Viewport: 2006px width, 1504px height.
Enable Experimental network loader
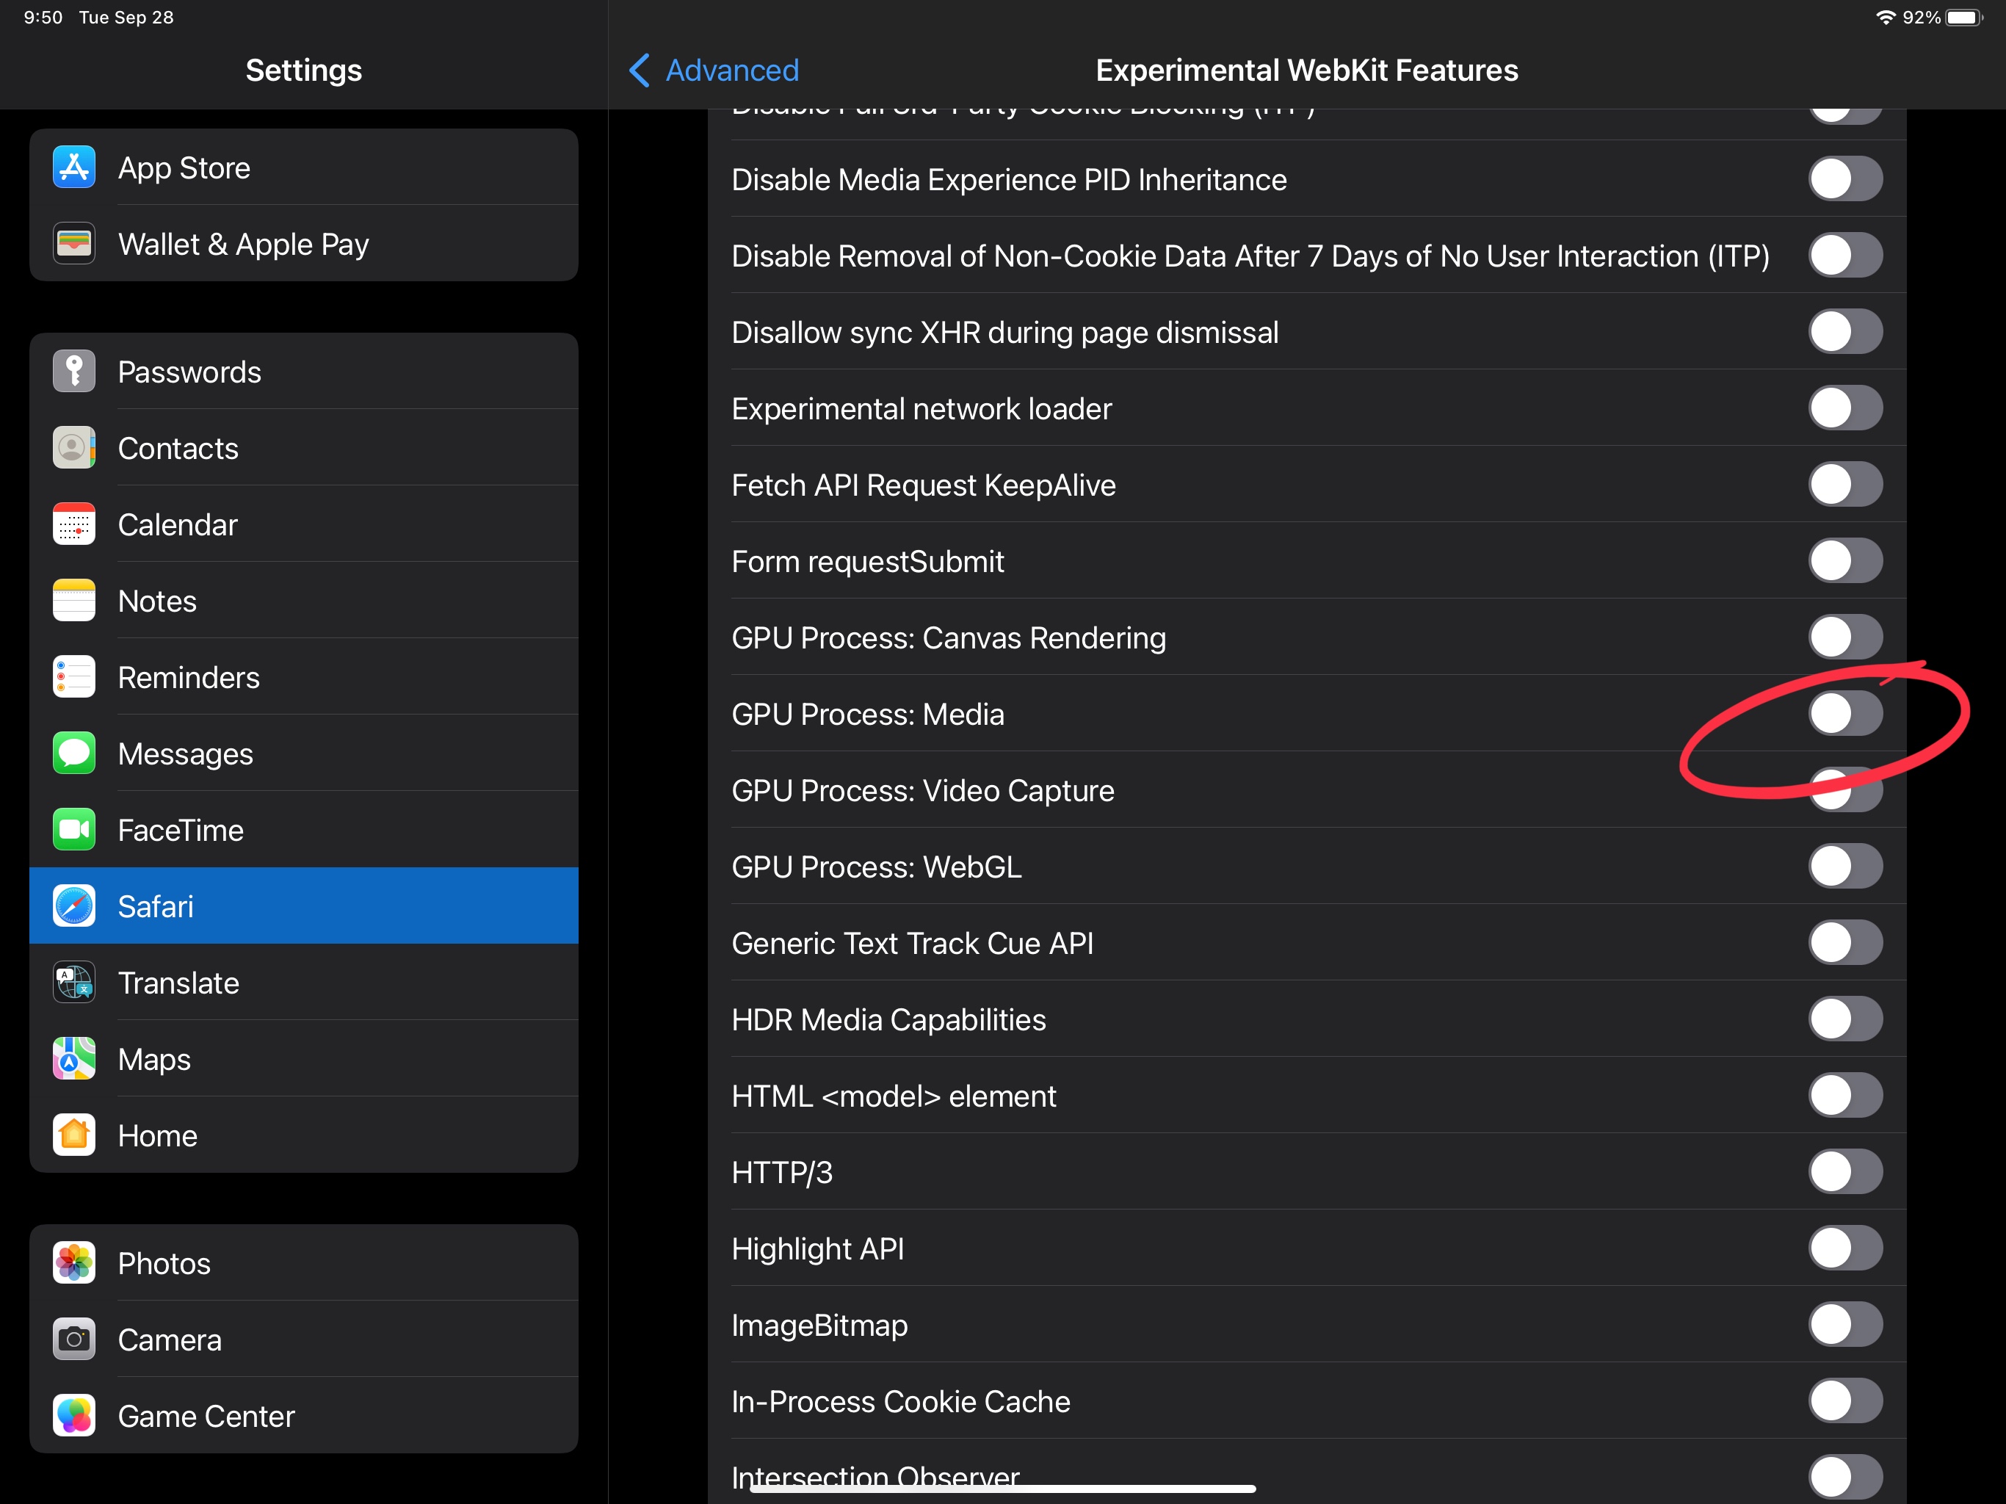tap(1845, 408)
